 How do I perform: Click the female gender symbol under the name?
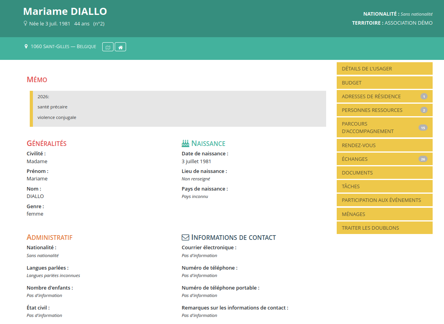tap(25, 23)
